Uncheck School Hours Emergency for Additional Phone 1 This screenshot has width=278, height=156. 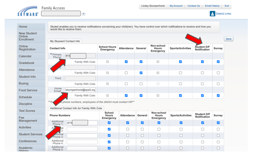[x=109, y=123]
